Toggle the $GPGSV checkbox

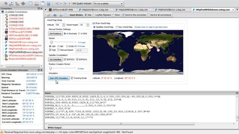coord(65,60)
